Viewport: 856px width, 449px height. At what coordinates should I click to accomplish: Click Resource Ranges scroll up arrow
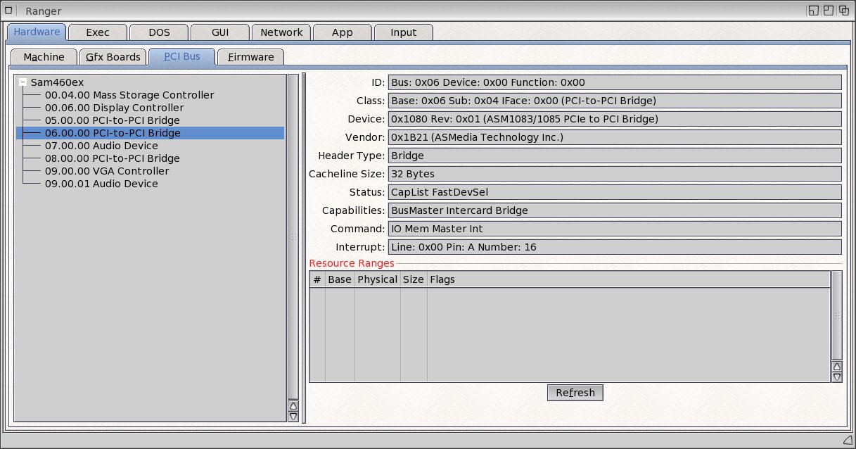click(836, 366)
